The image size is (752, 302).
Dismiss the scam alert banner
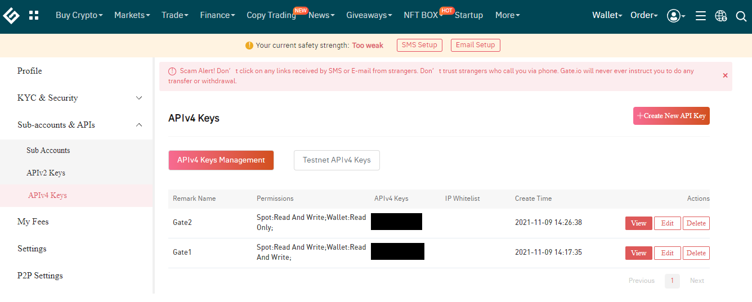(x=725, y=75)
